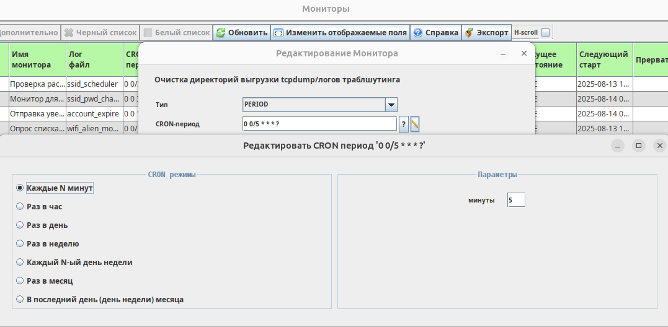Screen dimensions: 668x327
Task: Open the Обновить toolbar button
Action: pos(241,33)
